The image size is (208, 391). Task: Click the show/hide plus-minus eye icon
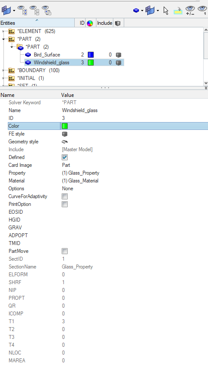point(190,10)
